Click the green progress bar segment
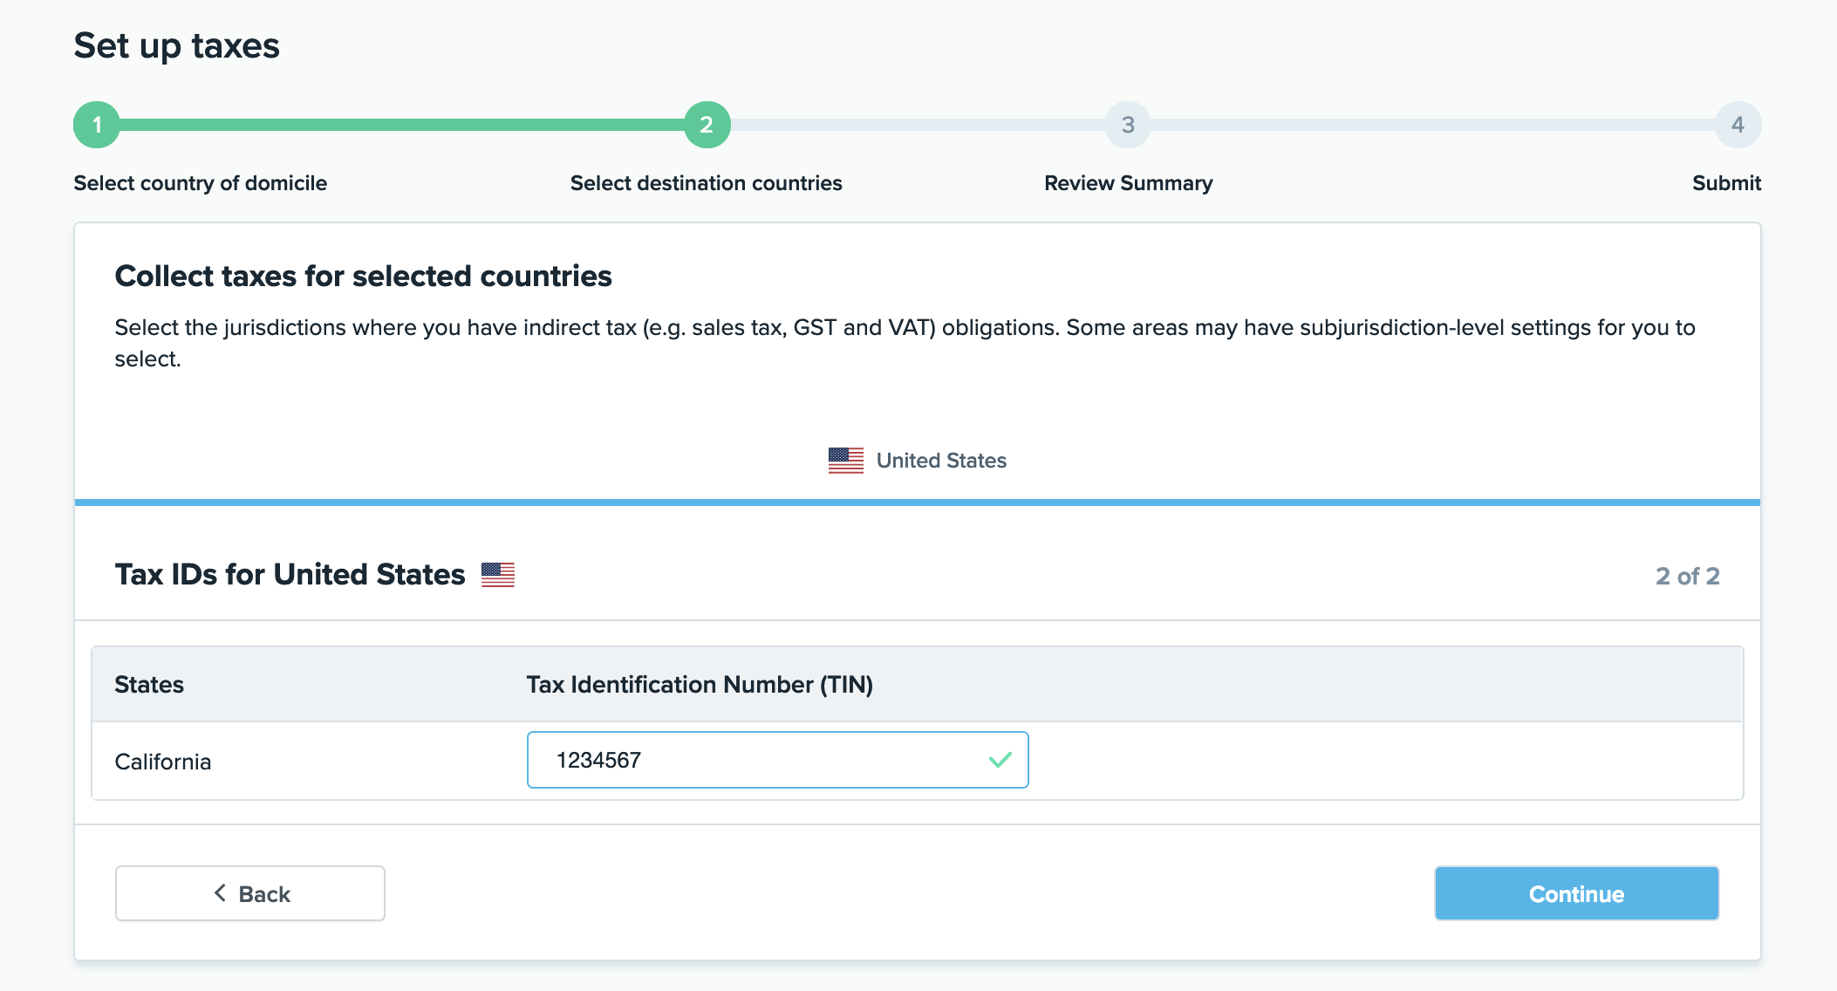Viewport: 1837px width, 991px height. [401, 125]
